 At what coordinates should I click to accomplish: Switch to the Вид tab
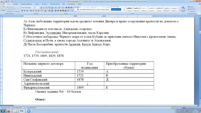(x=63, y=4)
